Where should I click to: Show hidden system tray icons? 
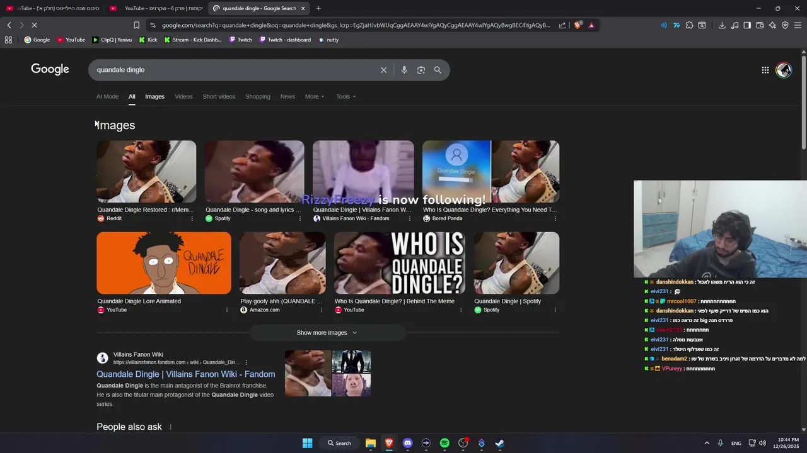pos(706,443)
